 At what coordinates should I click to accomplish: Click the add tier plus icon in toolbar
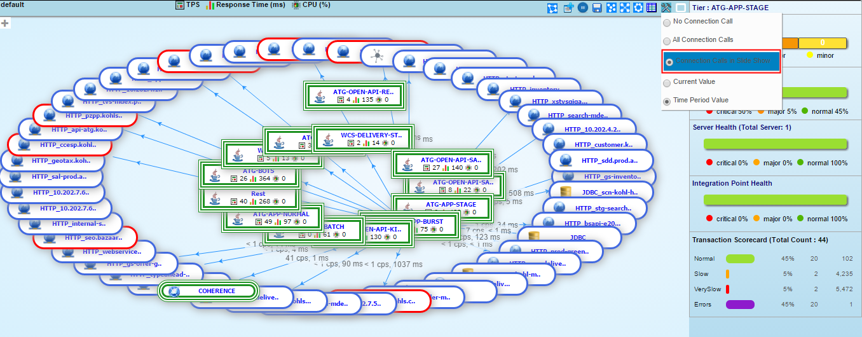click(x=568, y=8)
